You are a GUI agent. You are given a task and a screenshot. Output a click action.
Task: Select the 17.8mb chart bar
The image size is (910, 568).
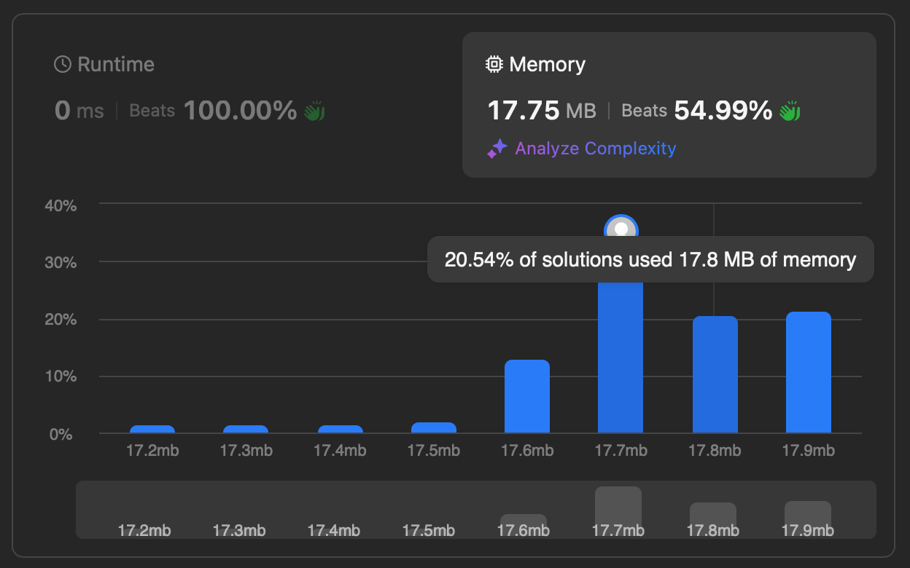coord(715,374)
